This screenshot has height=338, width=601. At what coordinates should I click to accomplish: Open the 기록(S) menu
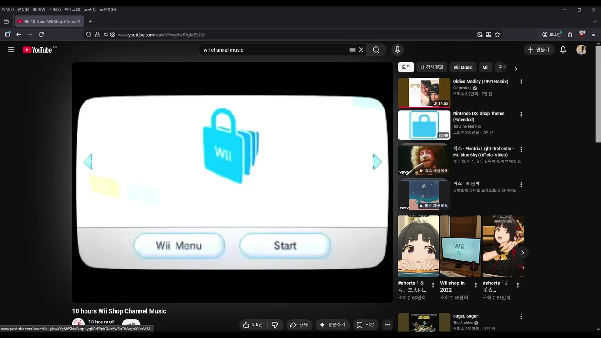tap(54, 9)
